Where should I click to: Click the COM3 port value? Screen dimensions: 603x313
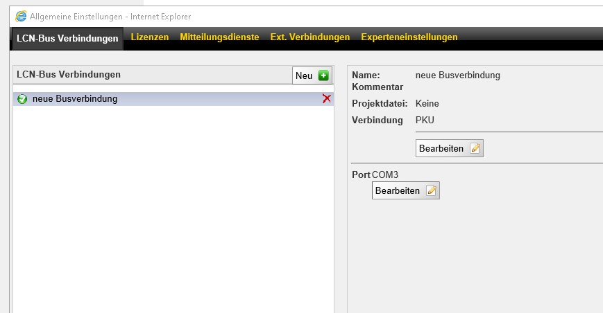pyautogui.click(x=385, y=175)
